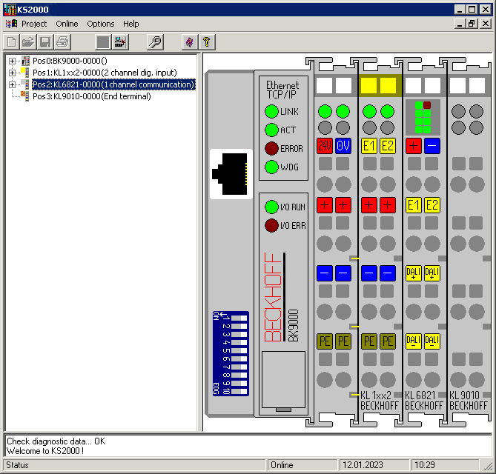Click the 12.01.2023 date in status bar

pyautogui.click(x=374, y=465)
